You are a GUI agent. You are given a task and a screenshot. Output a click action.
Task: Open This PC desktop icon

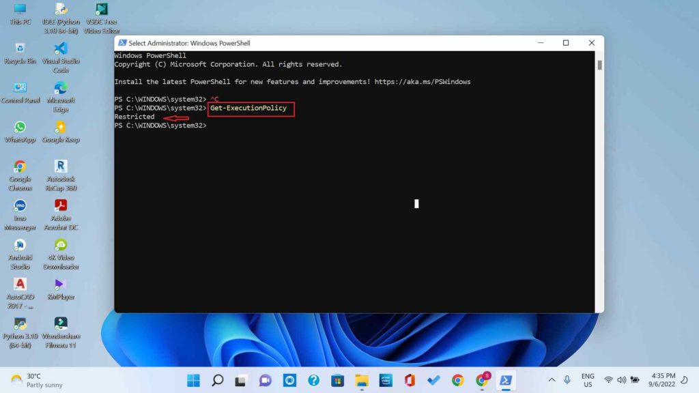(x=20, y=14)
